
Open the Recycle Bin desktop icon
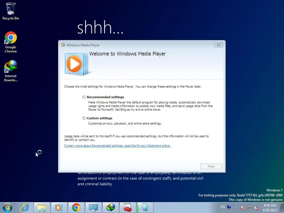click(x=11, y=11)
